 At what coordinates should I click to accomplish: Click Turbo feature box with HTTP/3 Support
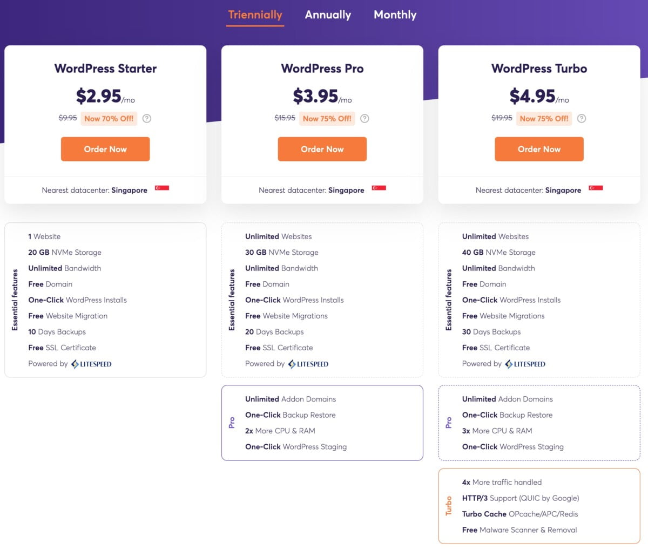539,506
